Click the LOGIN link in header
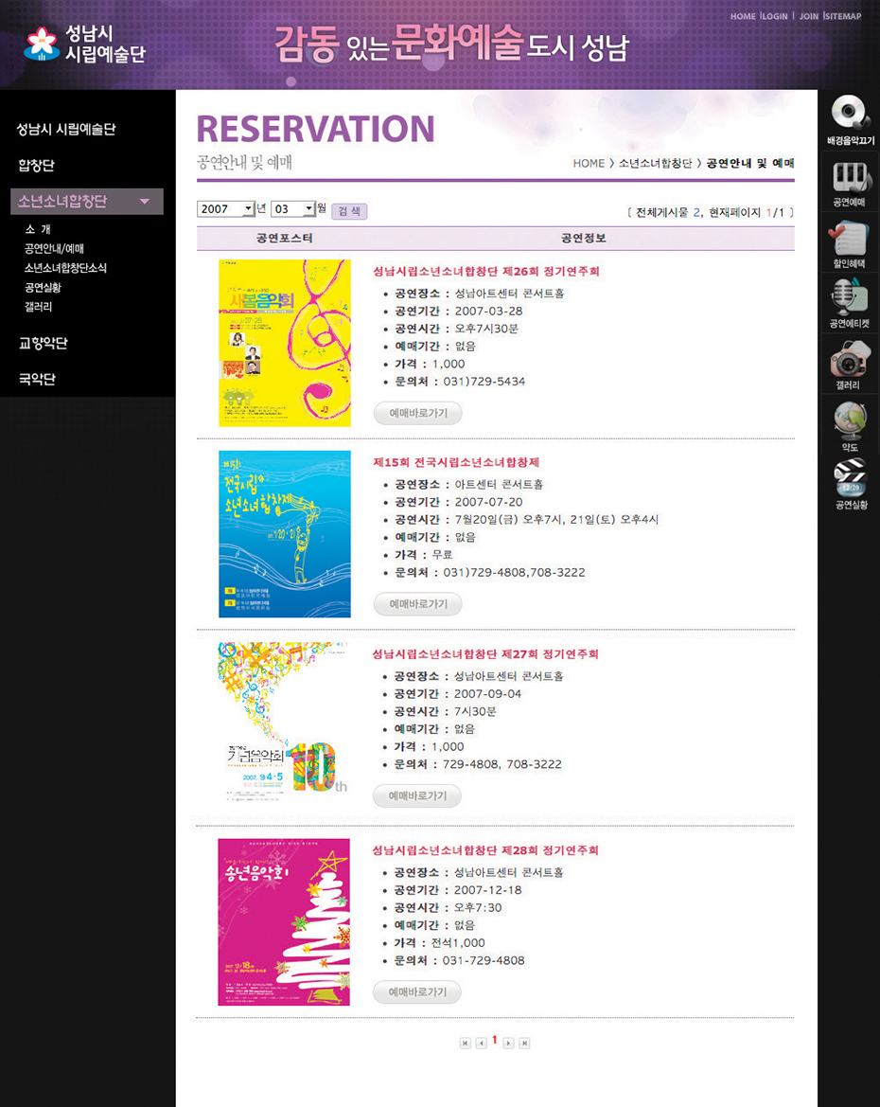 (x=775, y=16)
